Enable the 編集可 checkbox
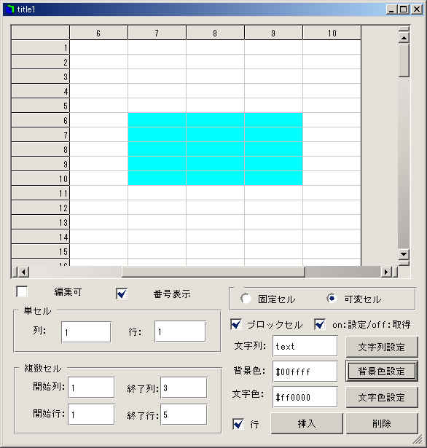Viewport: 427px width, 448px height. point(22,291)
